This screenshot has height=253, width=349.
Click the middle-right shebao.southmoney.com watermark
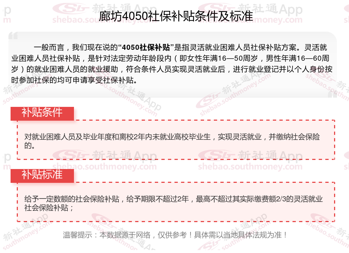coord(250,166)
